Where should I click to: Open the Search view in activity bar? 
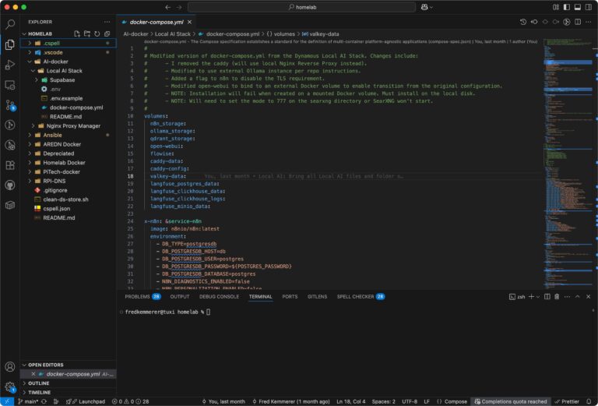[10, 24]
